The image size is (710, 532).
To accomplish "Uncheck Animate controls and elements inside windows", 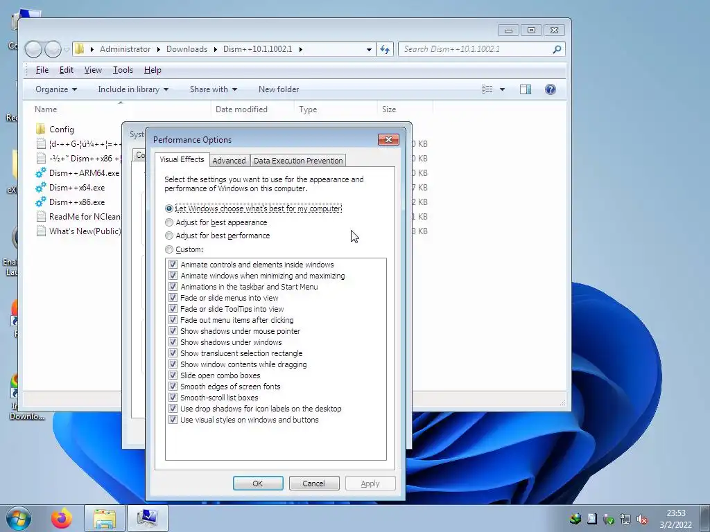I will pyautogui.click(x=173, y=265).
